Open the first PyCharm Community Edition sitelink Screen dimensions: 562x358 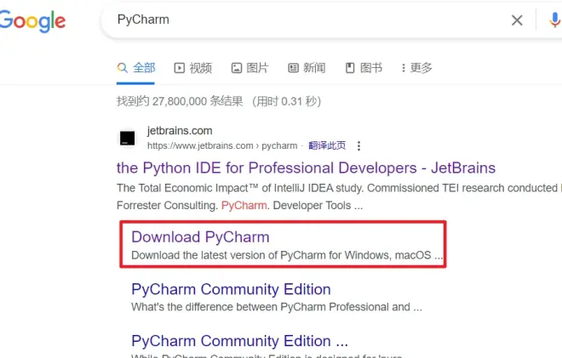[x=231, y=289]
